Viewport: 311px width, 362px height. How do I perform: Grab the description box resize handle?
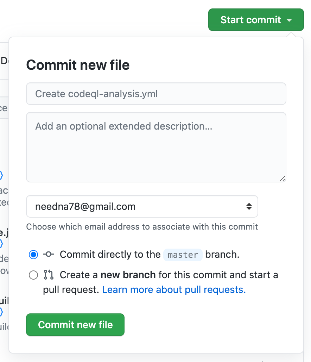[282, 179]
